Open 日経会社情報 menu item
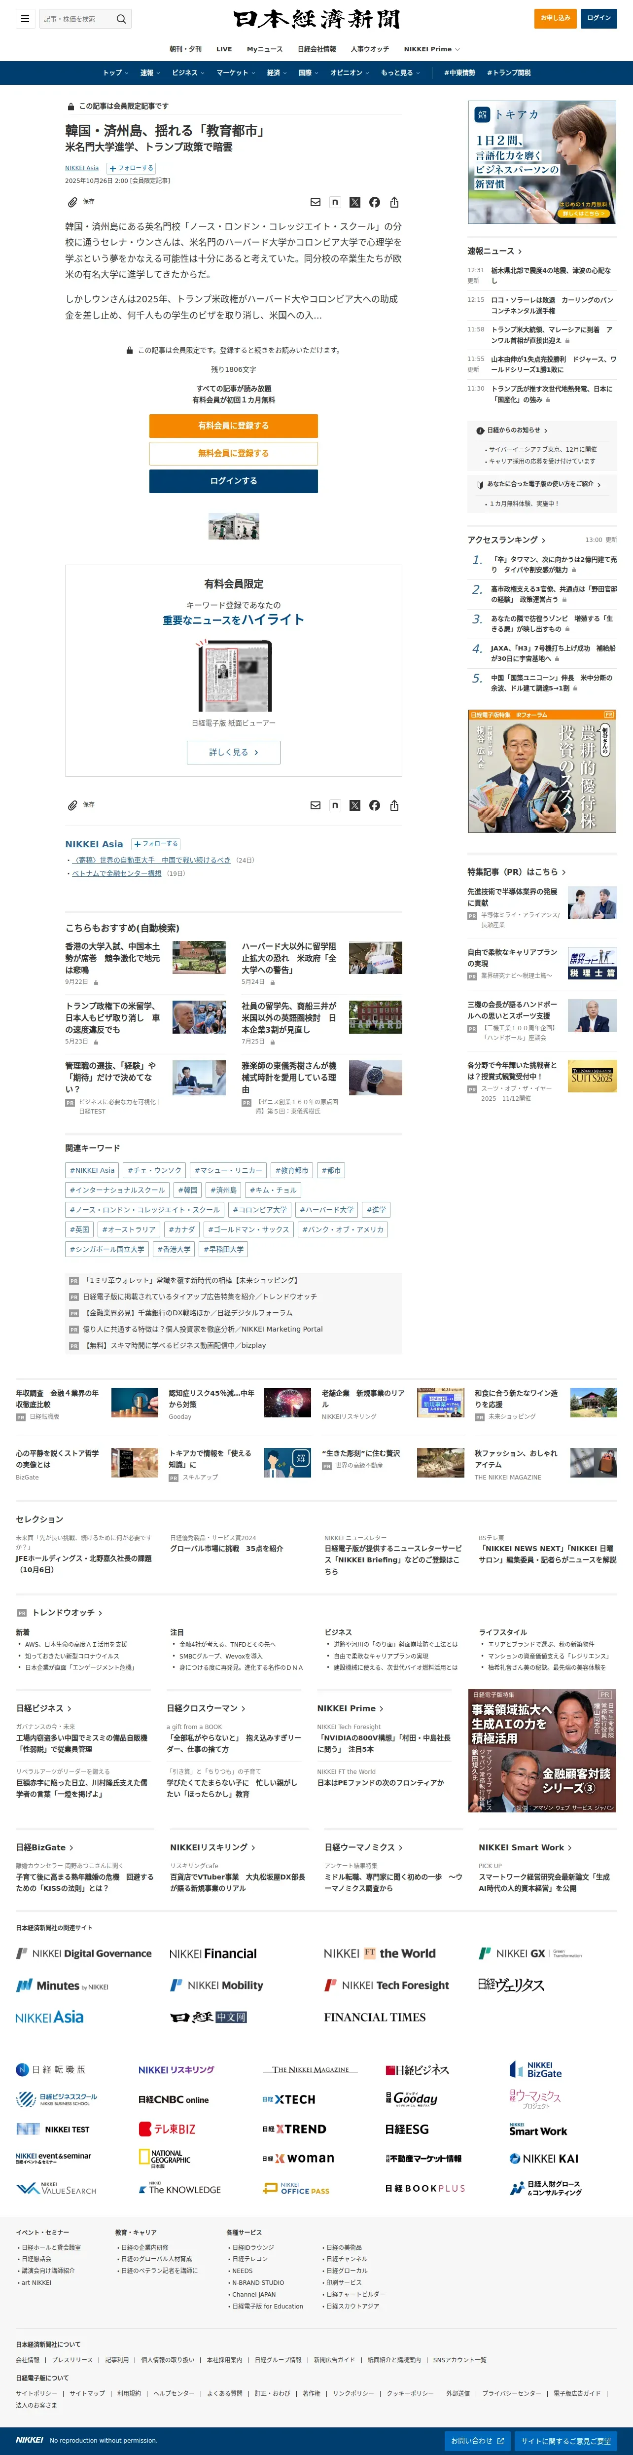 pos(316,49)
